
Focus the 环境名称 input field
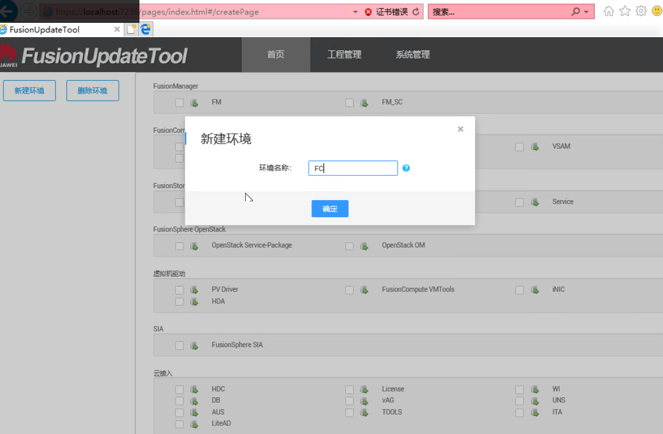pos(353,168)
